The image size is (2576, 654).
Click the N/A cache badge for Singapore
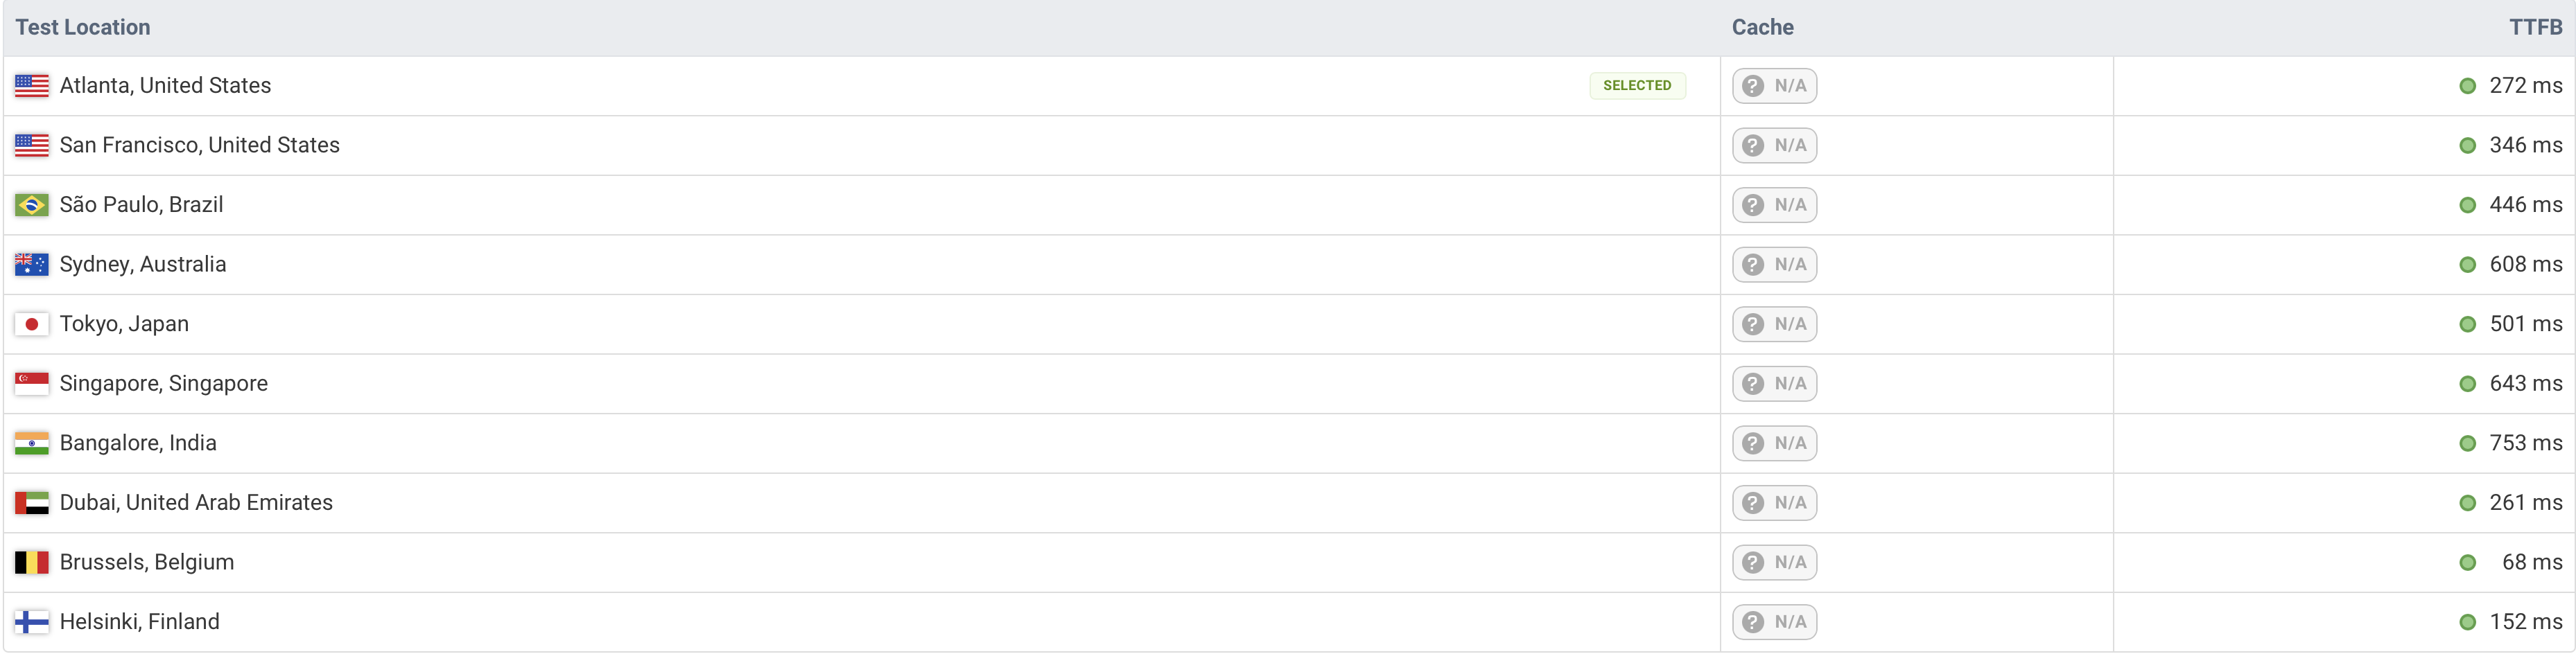coord(1774,384)
